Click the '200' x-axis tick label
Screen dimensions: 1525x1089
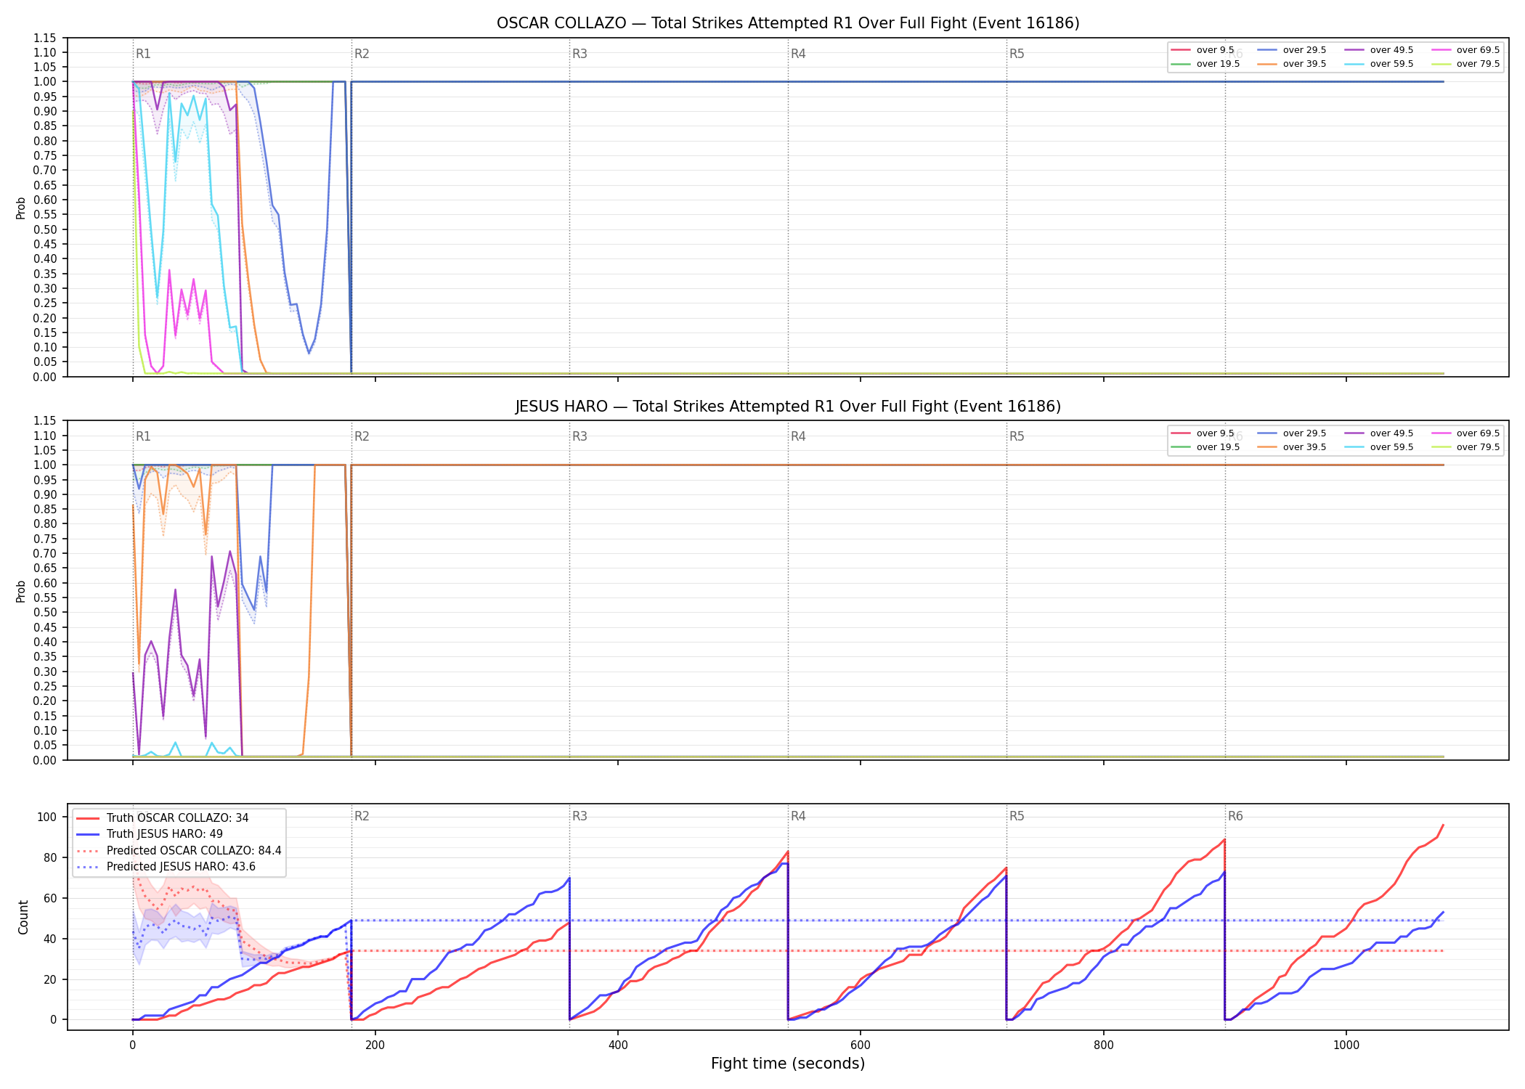coord(375,1045)
